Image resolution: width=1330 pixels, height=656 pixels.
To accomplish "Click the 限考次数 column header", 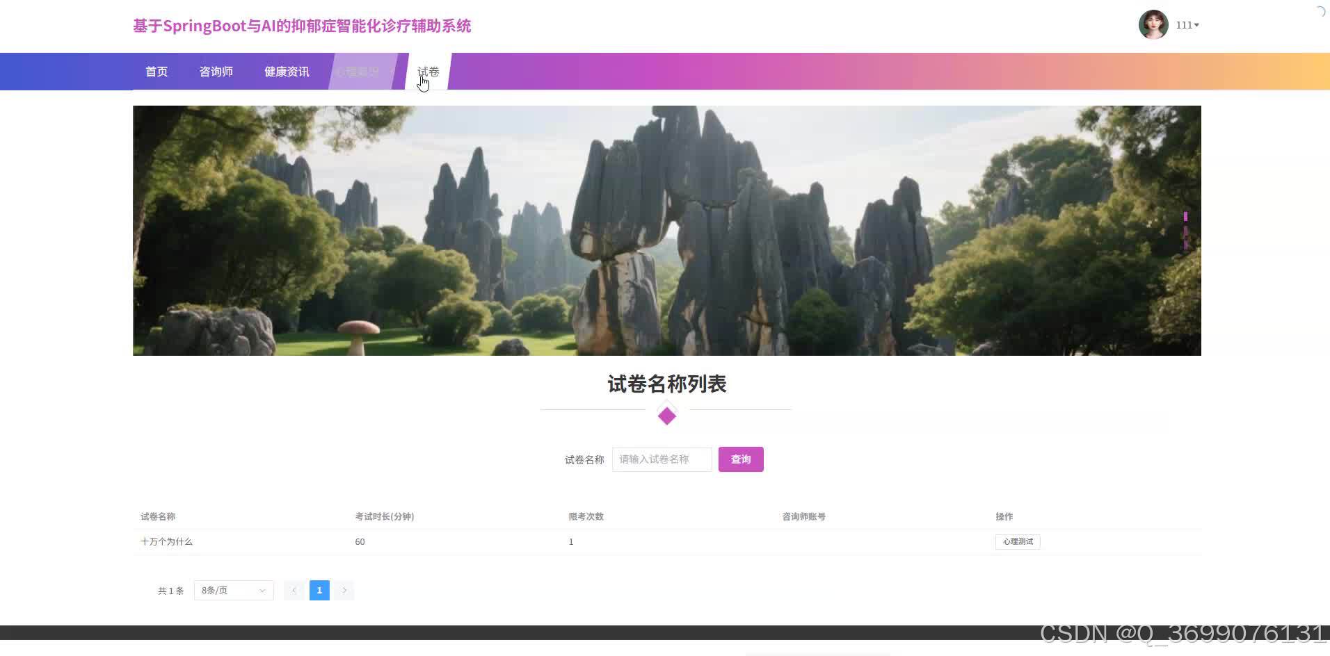I will click(586, 516).
